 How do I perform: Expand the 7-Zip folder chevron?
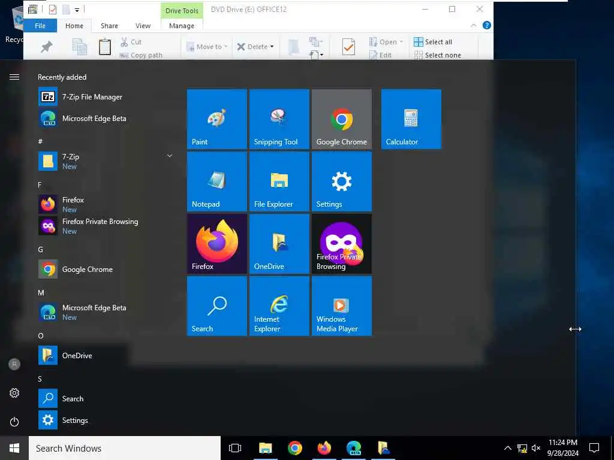(170, 156)
